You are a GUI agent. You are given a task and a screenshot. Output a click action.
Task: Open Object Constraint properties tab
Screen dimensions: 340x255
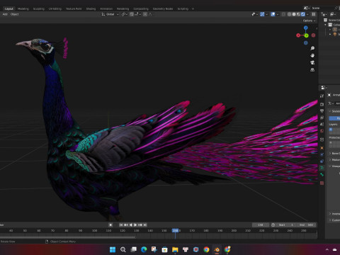pyautogui.click(x=322, y=161)
